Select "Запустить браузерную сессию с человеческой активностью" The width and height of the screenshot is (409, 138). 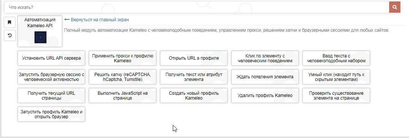(x=51, y=77)
